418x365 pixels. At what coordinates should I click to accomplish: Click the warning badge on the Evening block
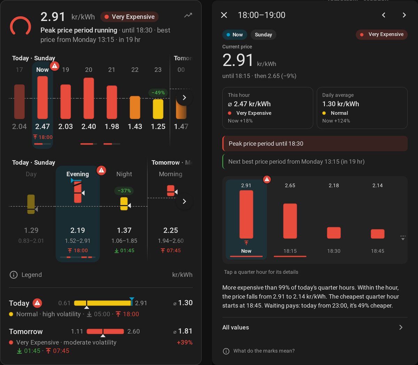pos(101,170)
